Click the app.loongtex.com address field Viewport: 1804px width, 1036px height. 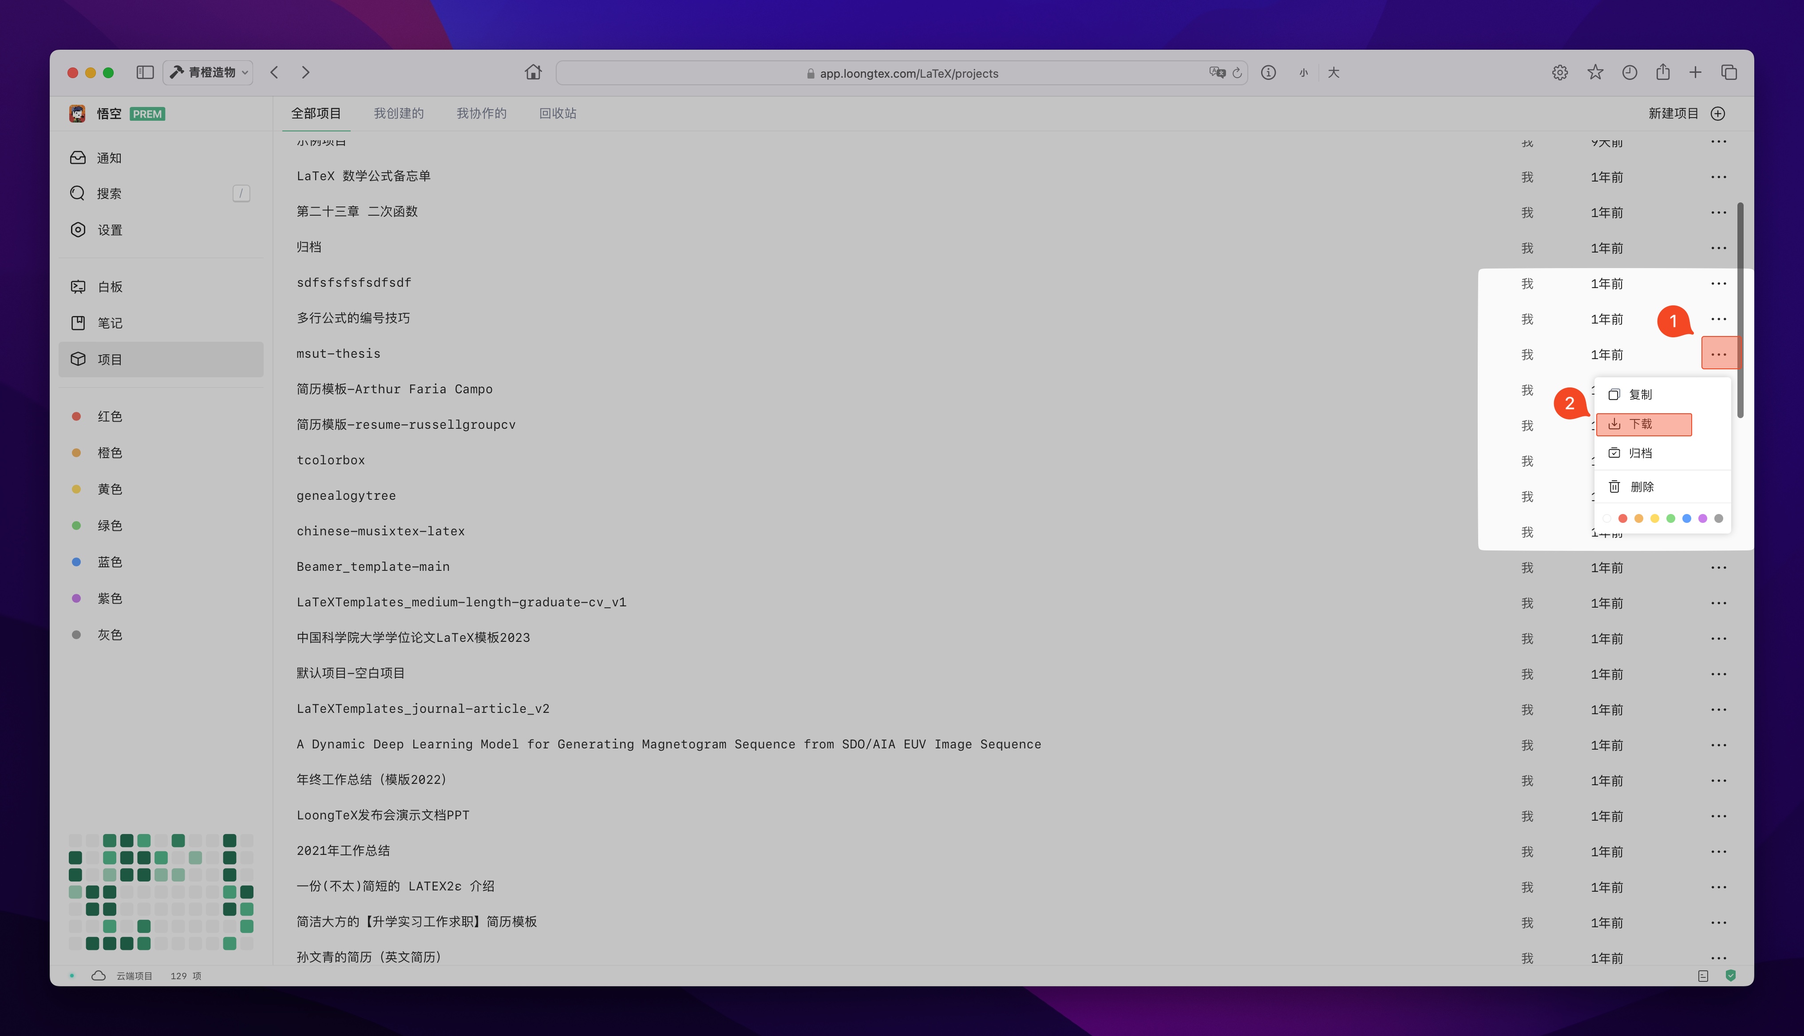pos(901,73)
